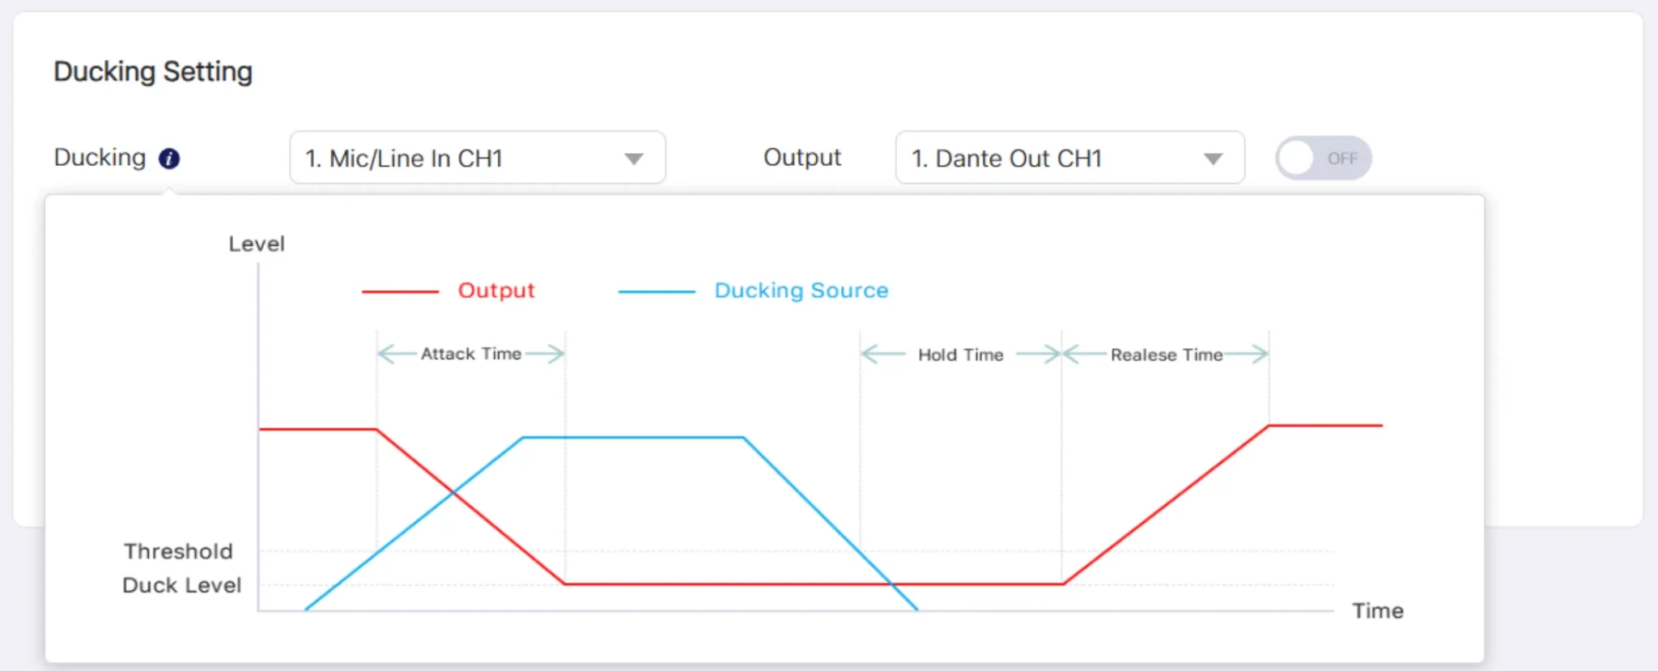Screen dimensions: 1658x671
Task: Click the Ducking field label
Action: pyautogui.click(x=100, y=157)
